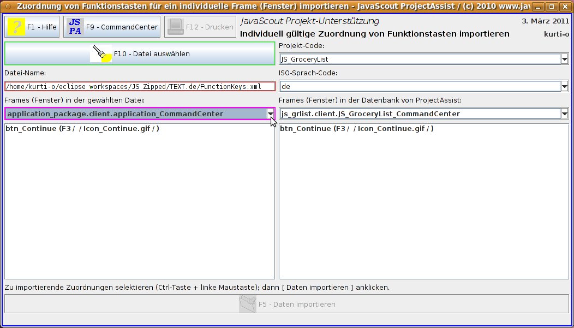Open the database frames dropdown arrow
This screenshot has width=574, height=328.
click(564, 114)
